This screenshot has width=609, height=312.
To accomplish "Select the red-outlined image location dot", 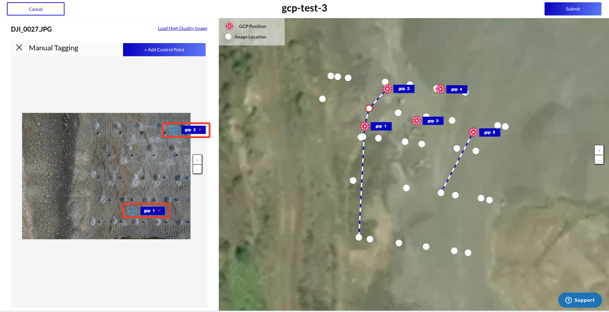I will coord(369,108).
